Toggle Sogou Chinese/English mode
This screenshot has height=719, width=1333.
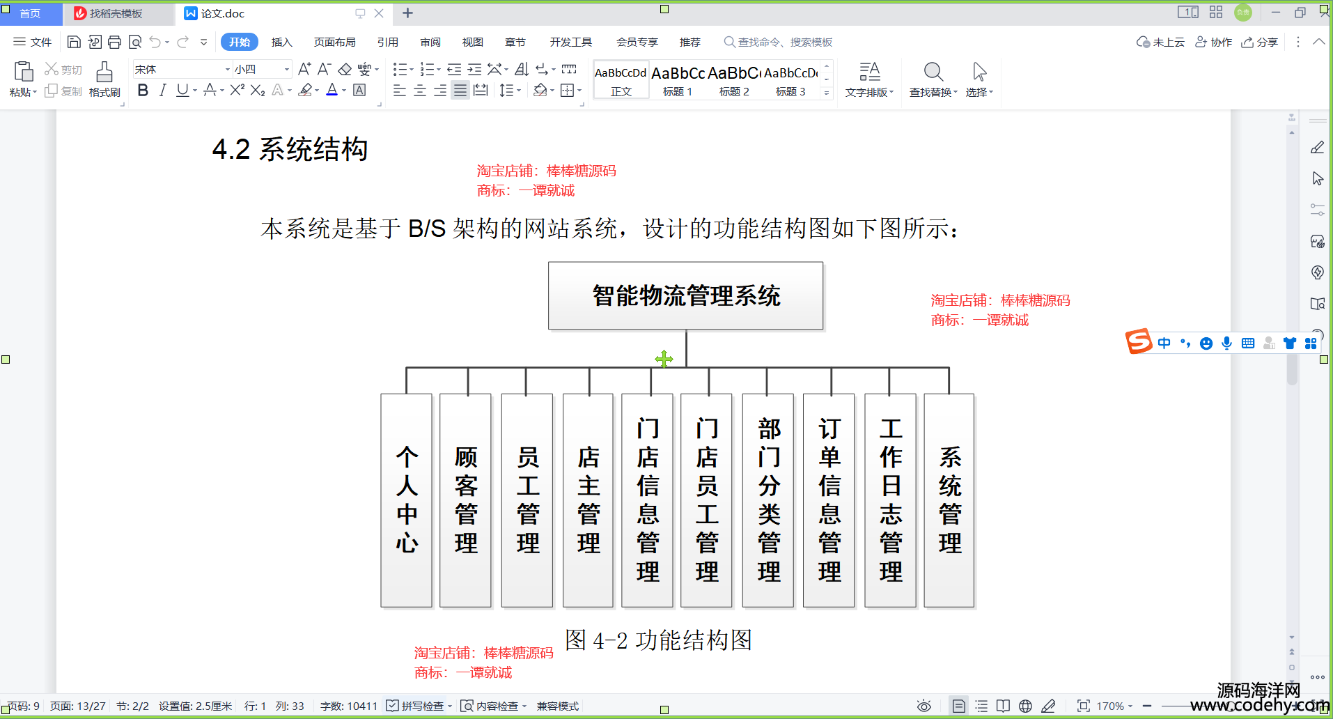click(x=1164, y=343)
